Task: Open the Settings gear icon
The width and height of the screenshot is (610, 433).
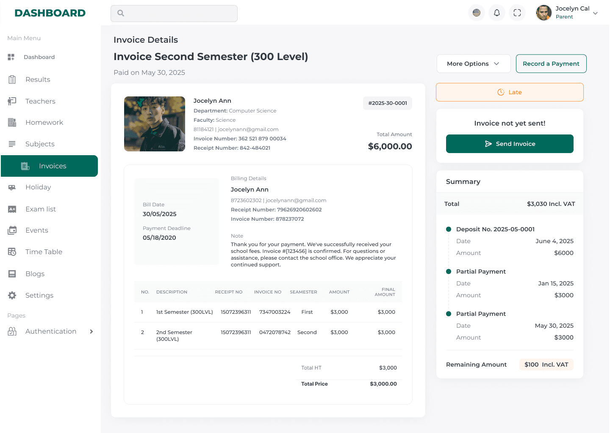Action: [x=13, y=295]
